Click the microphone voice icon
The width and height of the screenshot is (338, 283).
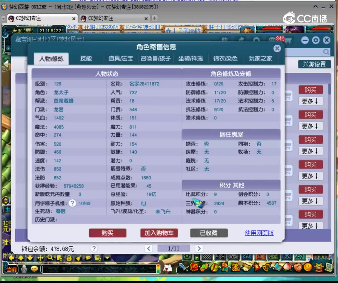click(24, 269)
